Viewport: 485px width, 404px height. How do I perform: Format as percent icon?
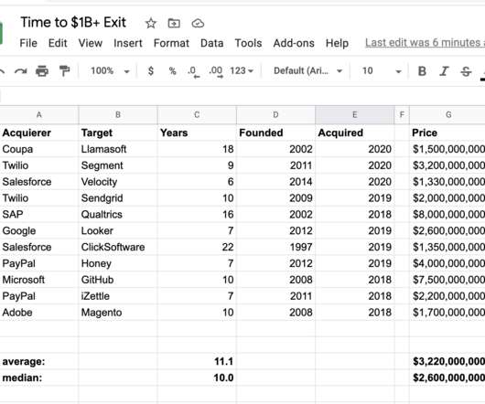pos(173,71)
